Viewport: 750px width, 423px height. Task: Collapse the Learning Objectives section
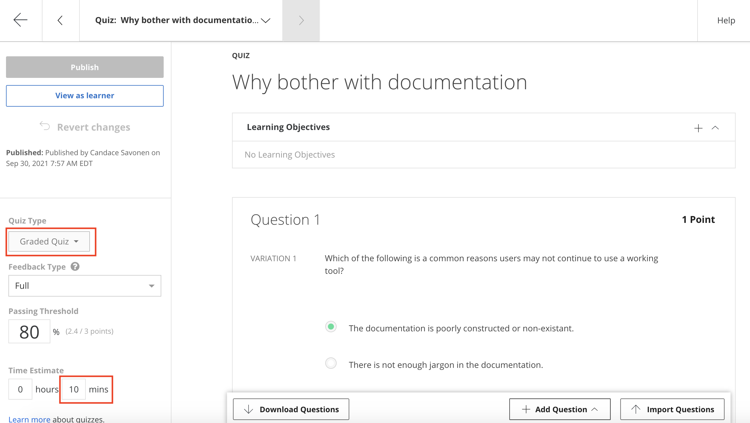coord(715,128)
